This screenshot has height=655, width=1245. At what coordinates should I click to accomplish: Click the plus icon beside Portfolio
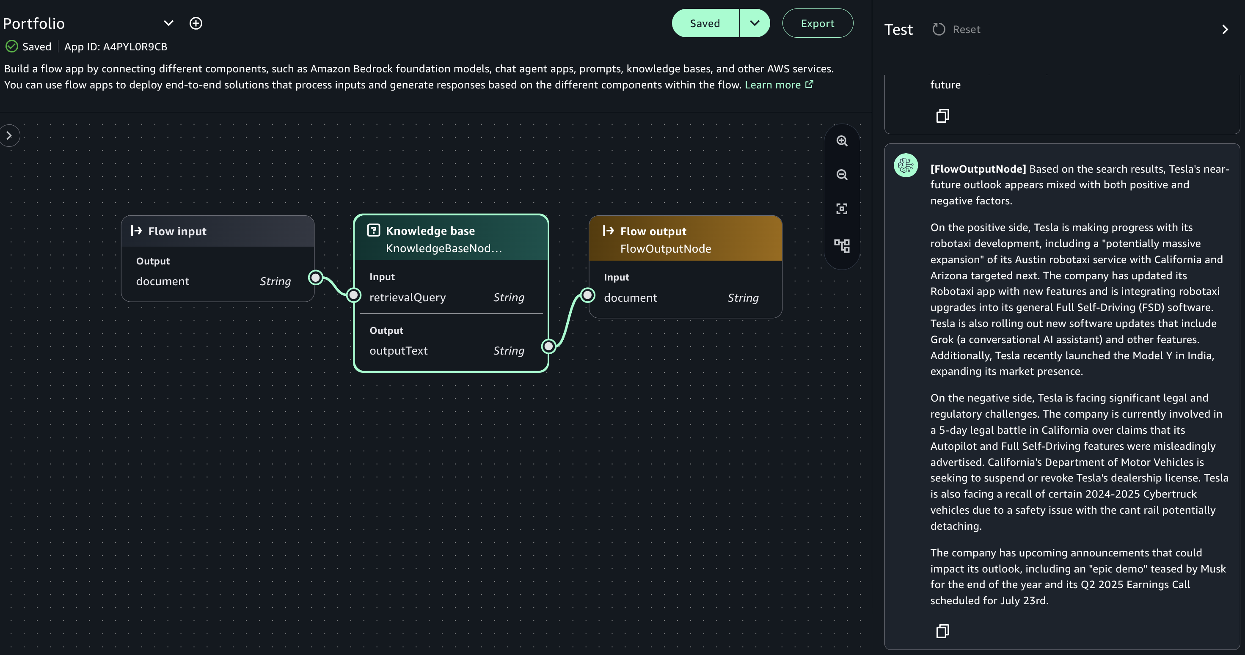tap(196, 23)
